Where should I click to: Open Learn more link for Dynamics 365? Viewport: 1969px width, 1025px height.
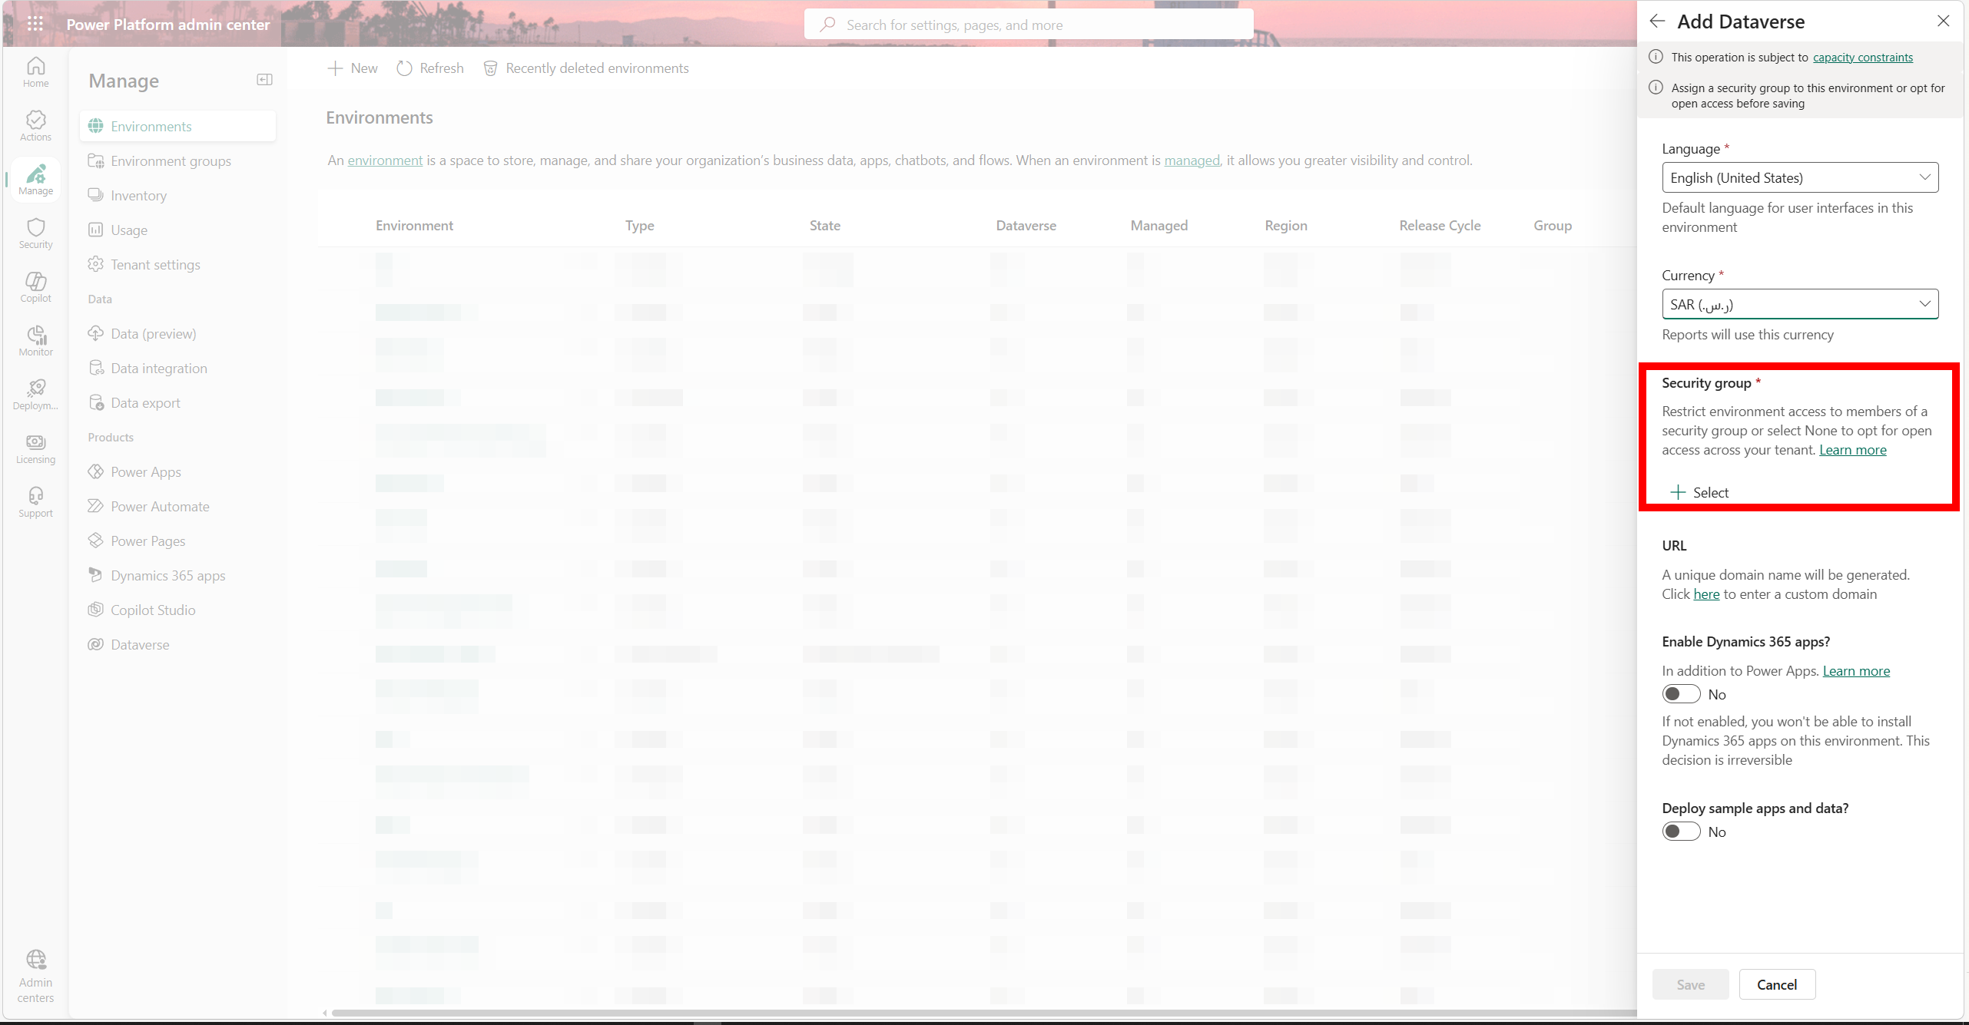pyautogui.click(x=1856, y=671)
